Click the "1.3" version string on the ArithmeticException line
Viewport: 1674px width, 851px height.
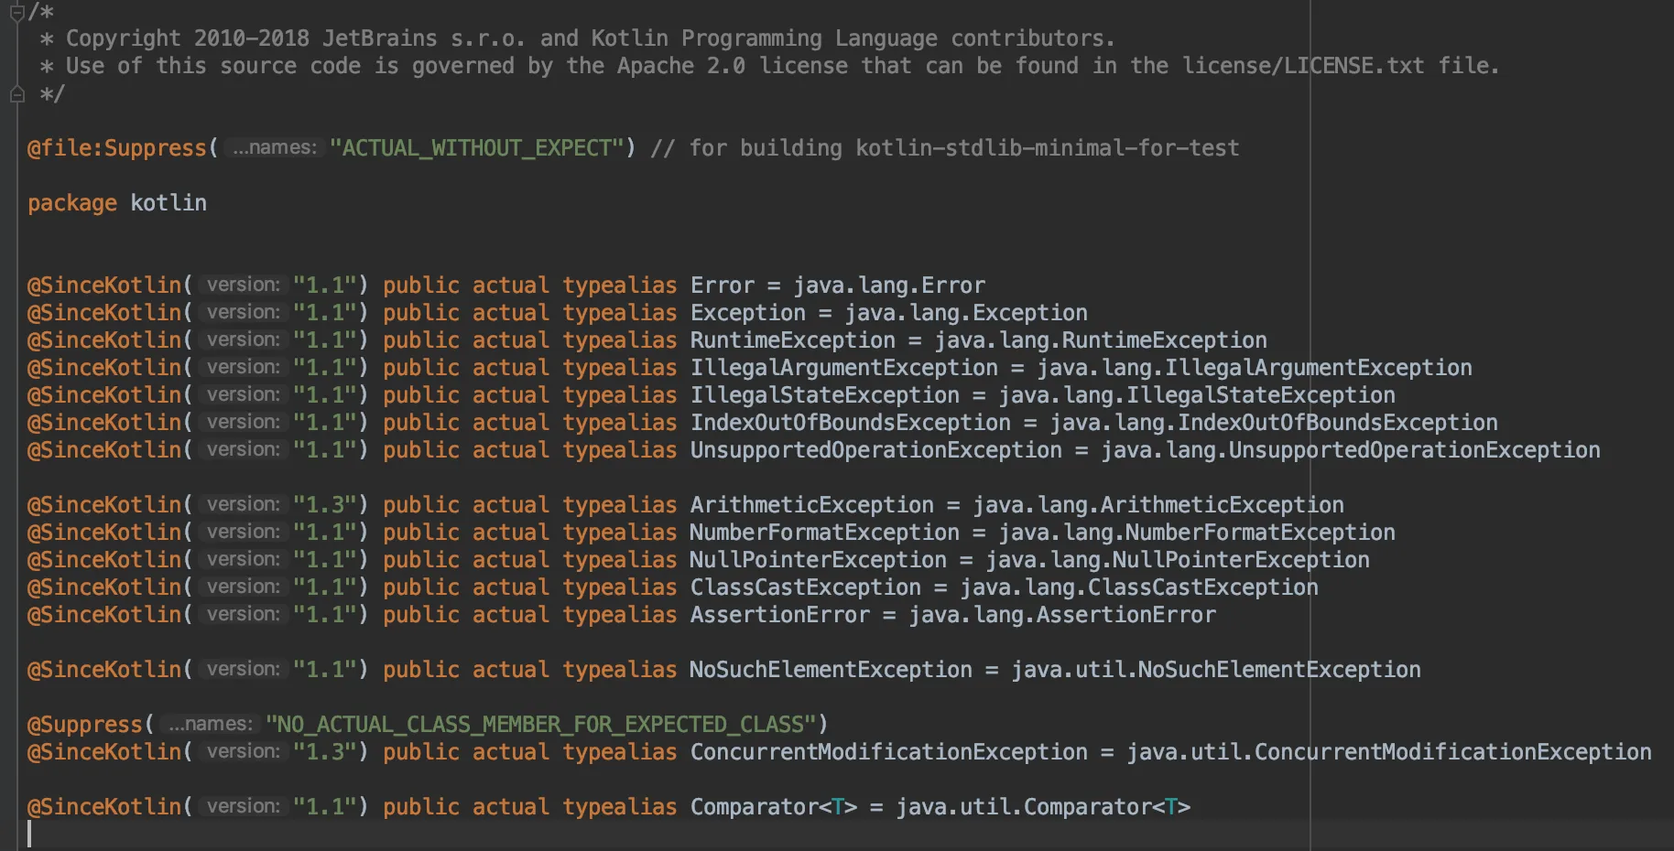tap(324, 505)
